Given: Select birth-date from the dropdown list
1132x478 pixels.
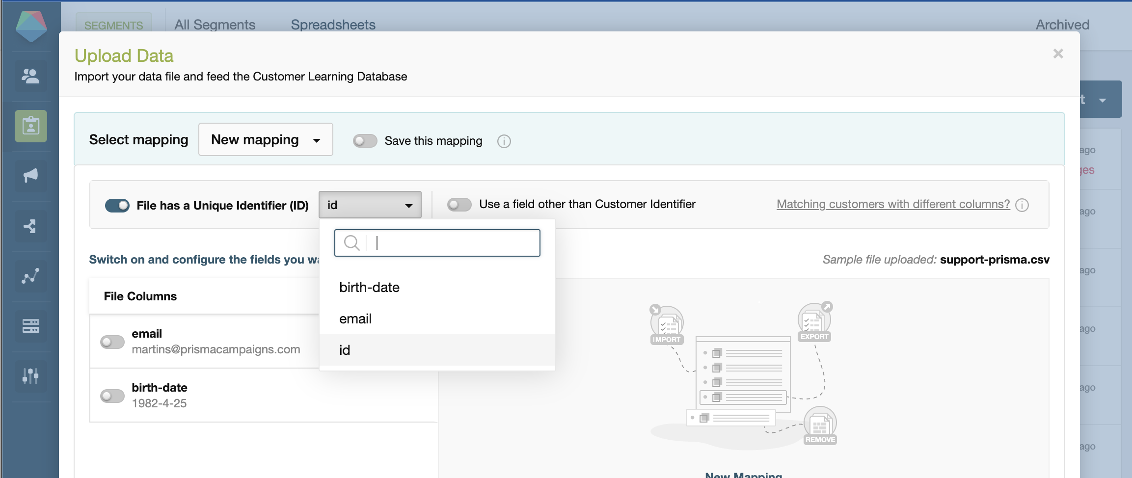Looking at the screenshot, I should [x=437, y=288].
